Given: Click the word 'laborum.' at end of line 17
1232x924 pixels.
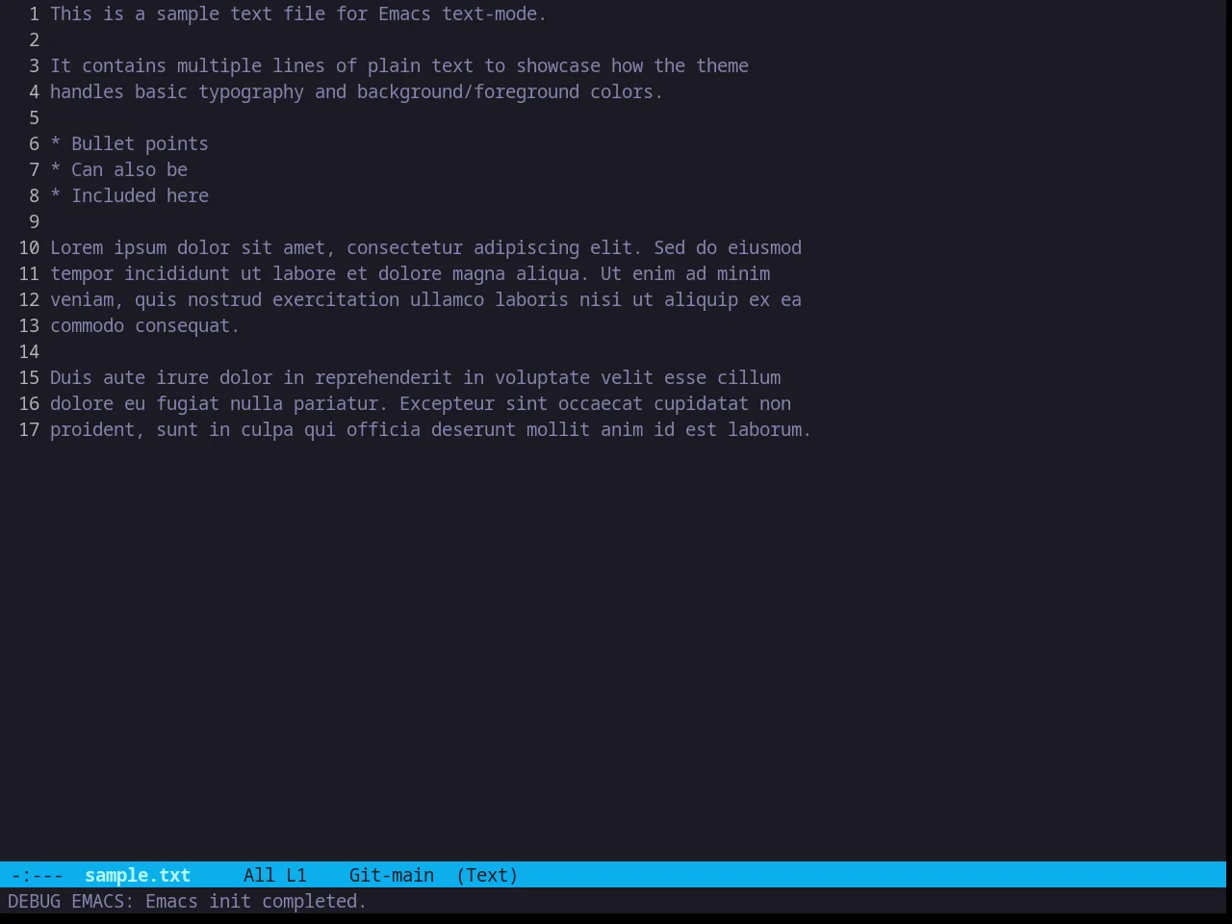Looking at the screenshot, I should coord(769,429).
